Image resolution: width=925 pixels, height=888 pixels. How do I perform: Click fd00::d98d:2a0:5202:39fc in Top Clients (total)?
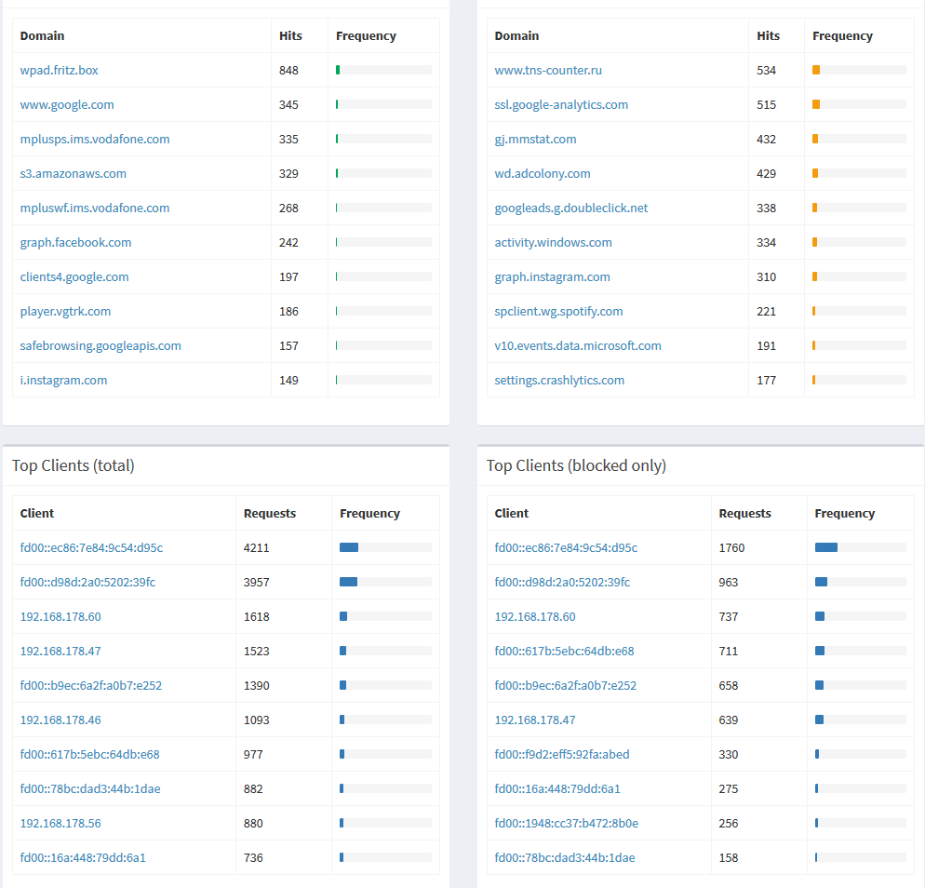coord(87,583)
